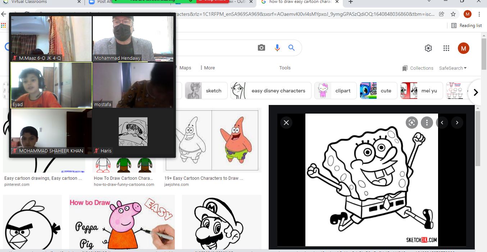Click the large SpongeBob preview image
This screenshot has width=487, height=252.
coord(372,180)
